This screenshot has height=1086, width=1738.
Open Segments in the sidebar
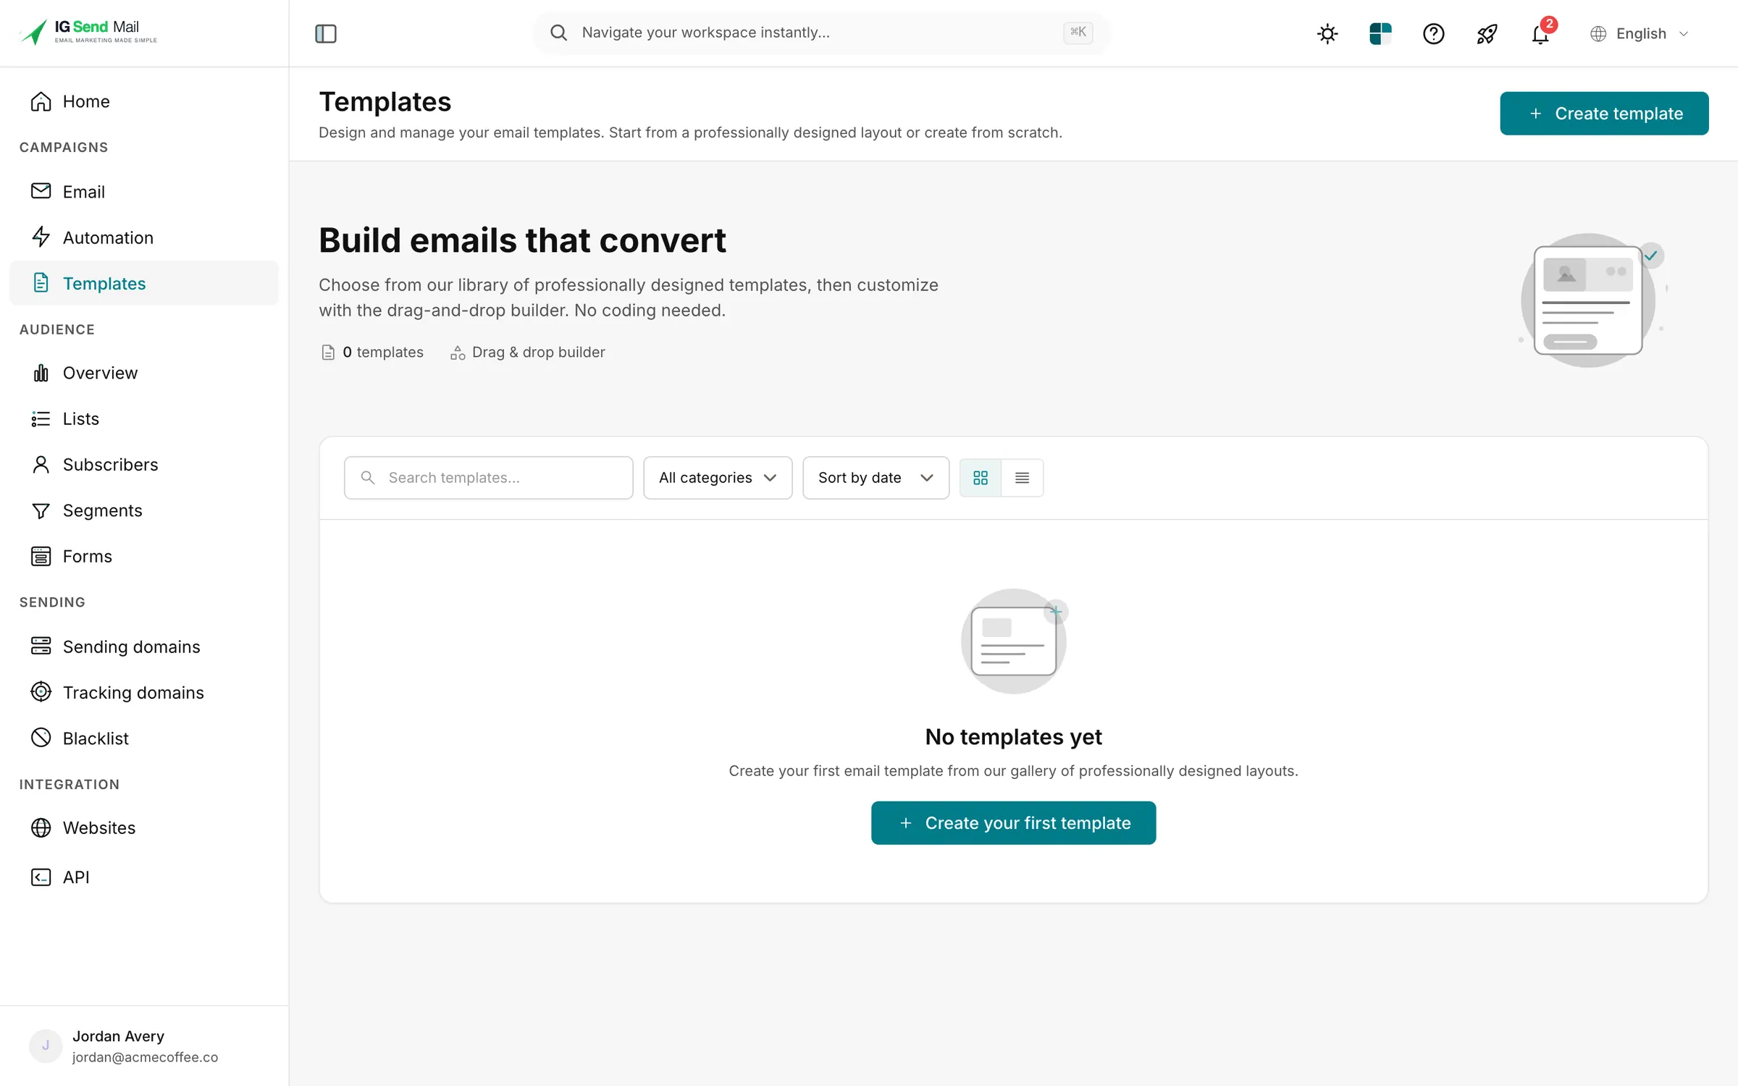point(143,510)
